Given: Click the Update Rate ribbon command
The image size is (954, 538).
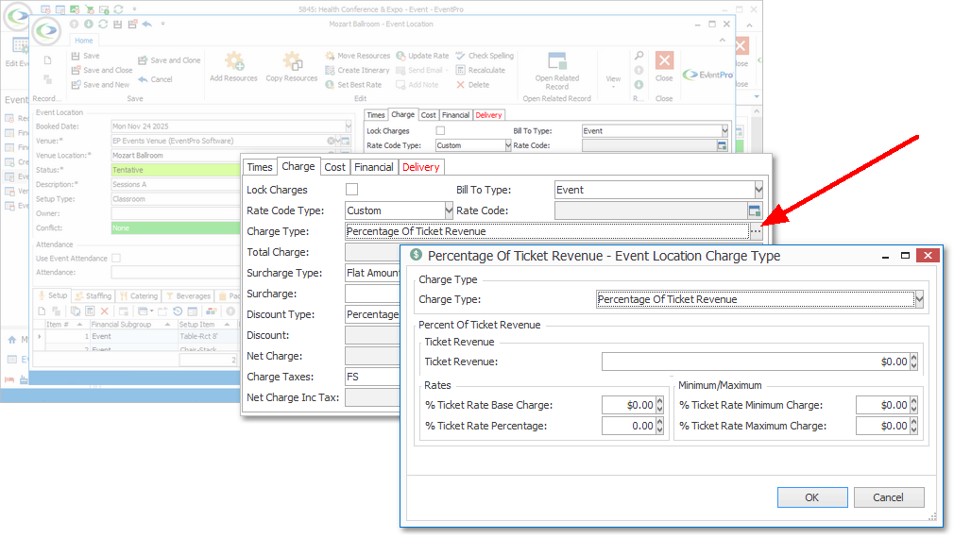Looking at the screenshot, I should point(422,56).
